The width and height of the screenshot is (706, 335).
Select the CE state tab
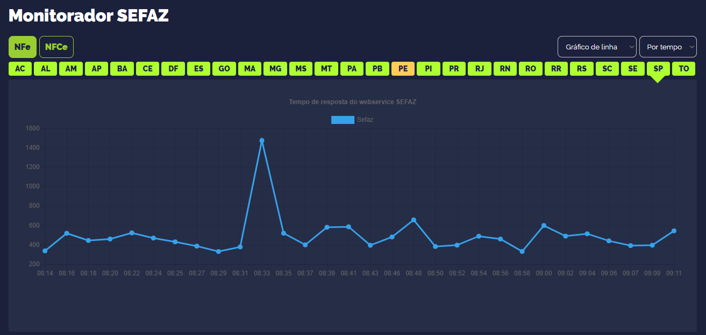[148, 69]
